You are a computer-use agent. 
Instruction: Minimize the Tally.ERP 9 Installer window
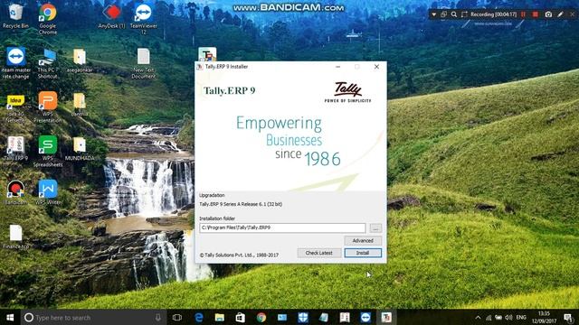[x=337, y=67]
